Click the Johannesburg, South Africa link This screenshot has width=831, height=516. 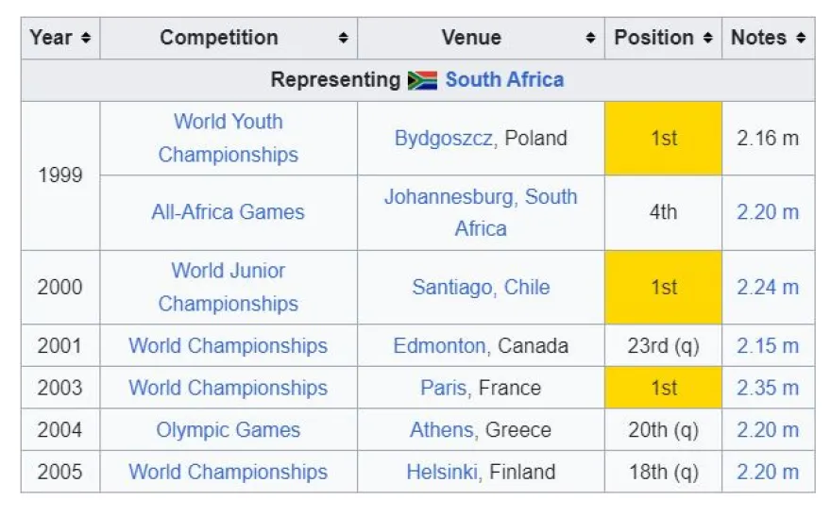[480, 212]
